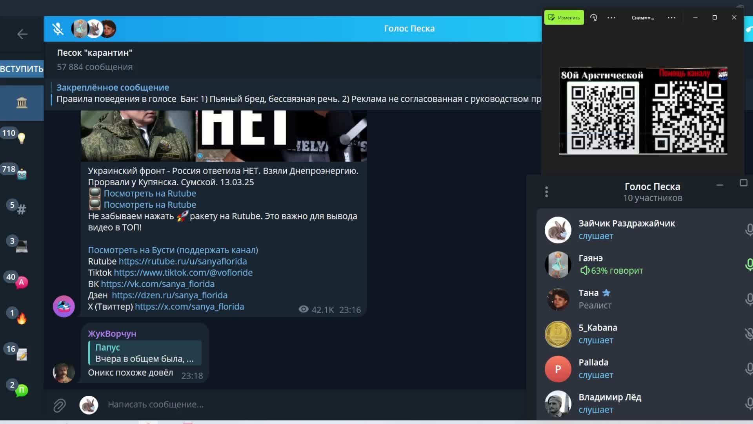The image size is (753, 424).
Task: Open the green П folder with 2 unread
Action: coord(22,390)
